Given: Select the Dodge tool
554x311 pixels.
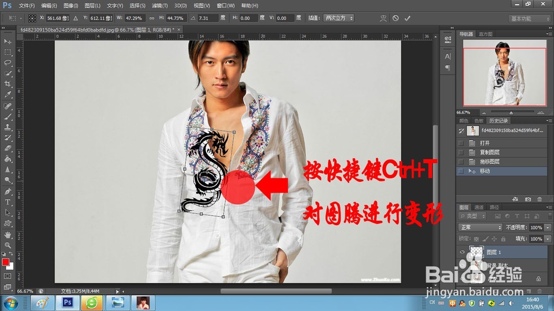Looking at the screenshot, I should click(x=7, y=180).
